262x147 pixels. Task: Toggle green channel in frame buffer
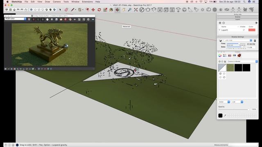[38, 20]
